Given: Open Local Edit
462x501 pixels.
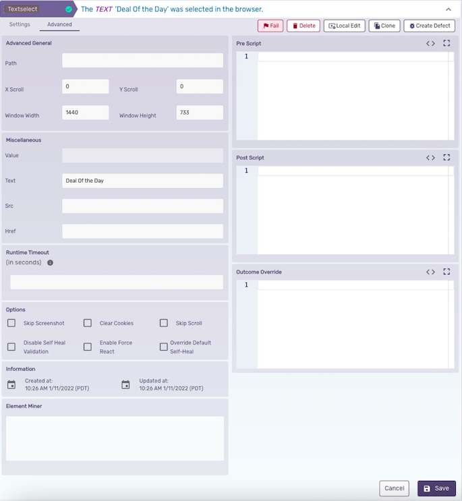Looking at the screenshot, I should click(345, 26).
